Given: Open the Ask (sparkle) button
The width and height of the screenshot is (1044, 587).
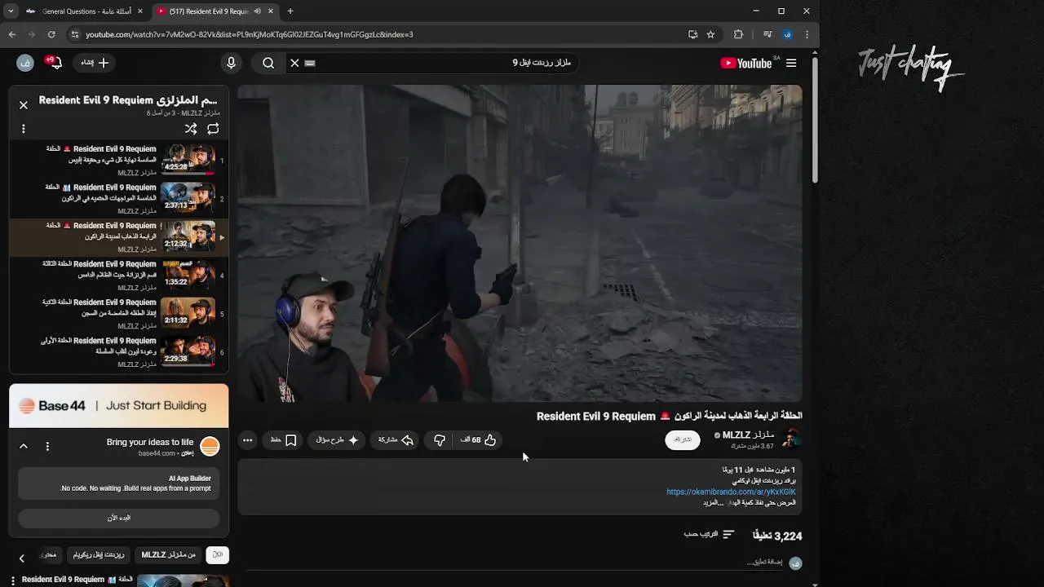Looking at the screenshot, I should [x=338, y=440].
